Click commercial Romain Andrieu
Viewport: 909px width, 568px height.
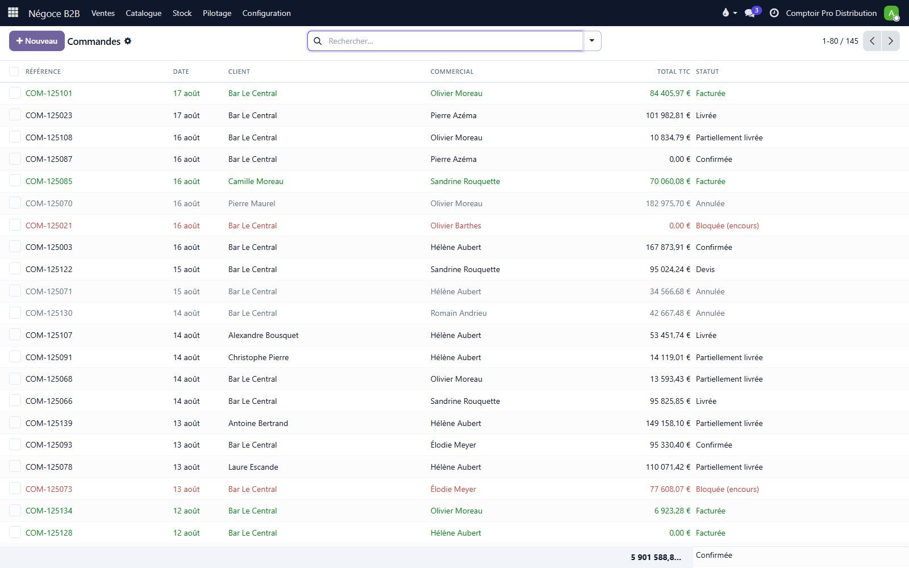458,313
